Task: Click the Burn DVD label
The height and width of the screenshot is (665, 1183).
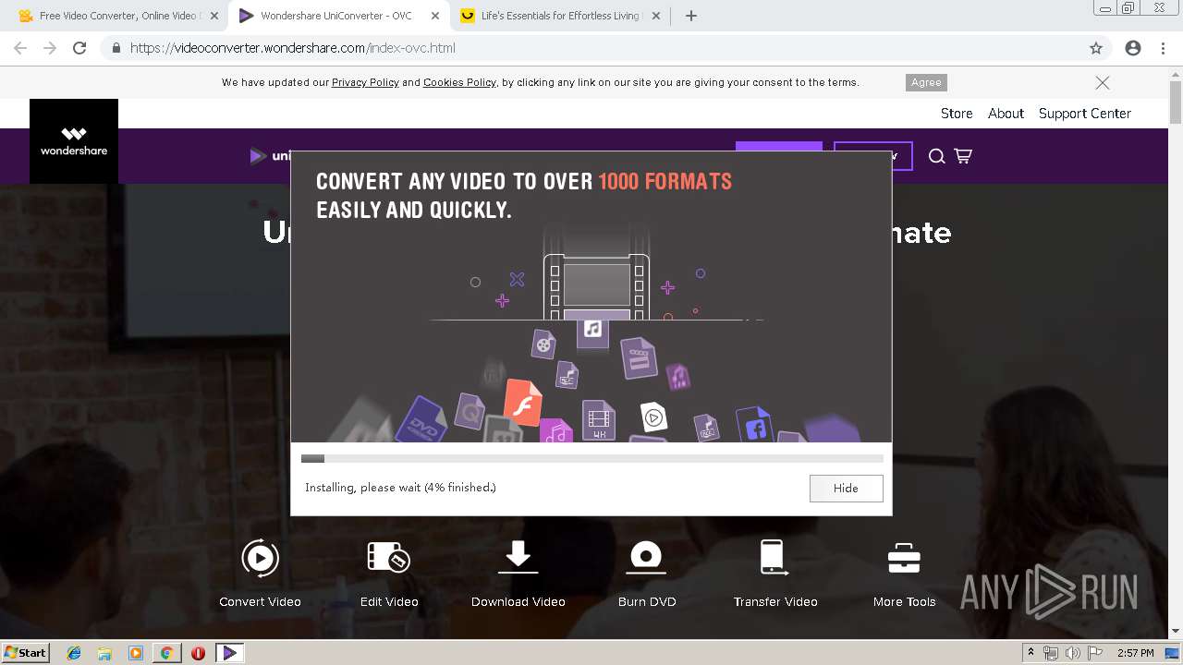Action: pos(647,601)
